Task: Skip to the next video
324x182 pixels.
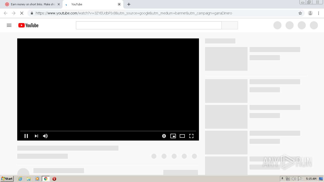Action: click(x=36, y=136)
